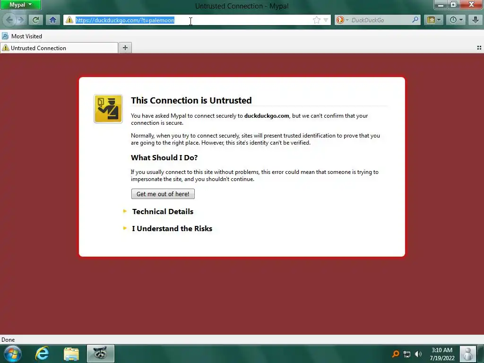Open the address bar history dropdown
The width and height of the screenshot is (484, 363).
tap(326, 20)
